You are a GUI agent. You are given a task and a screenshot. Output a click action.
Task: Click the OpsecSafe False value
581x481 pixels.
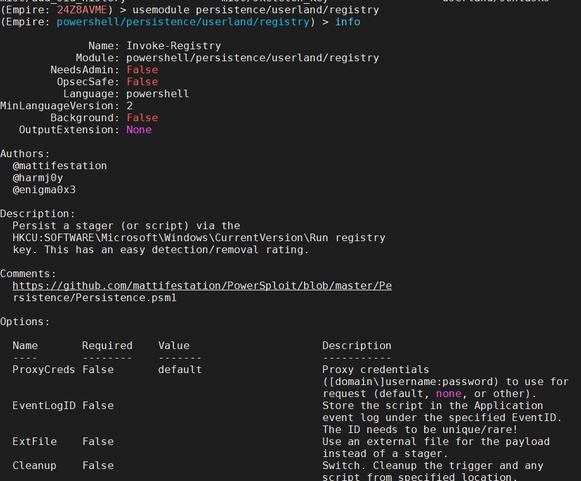point(142,81)
